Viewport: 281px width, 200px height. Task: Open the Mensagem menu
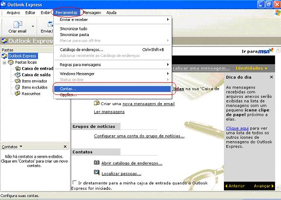coord(92,13)
